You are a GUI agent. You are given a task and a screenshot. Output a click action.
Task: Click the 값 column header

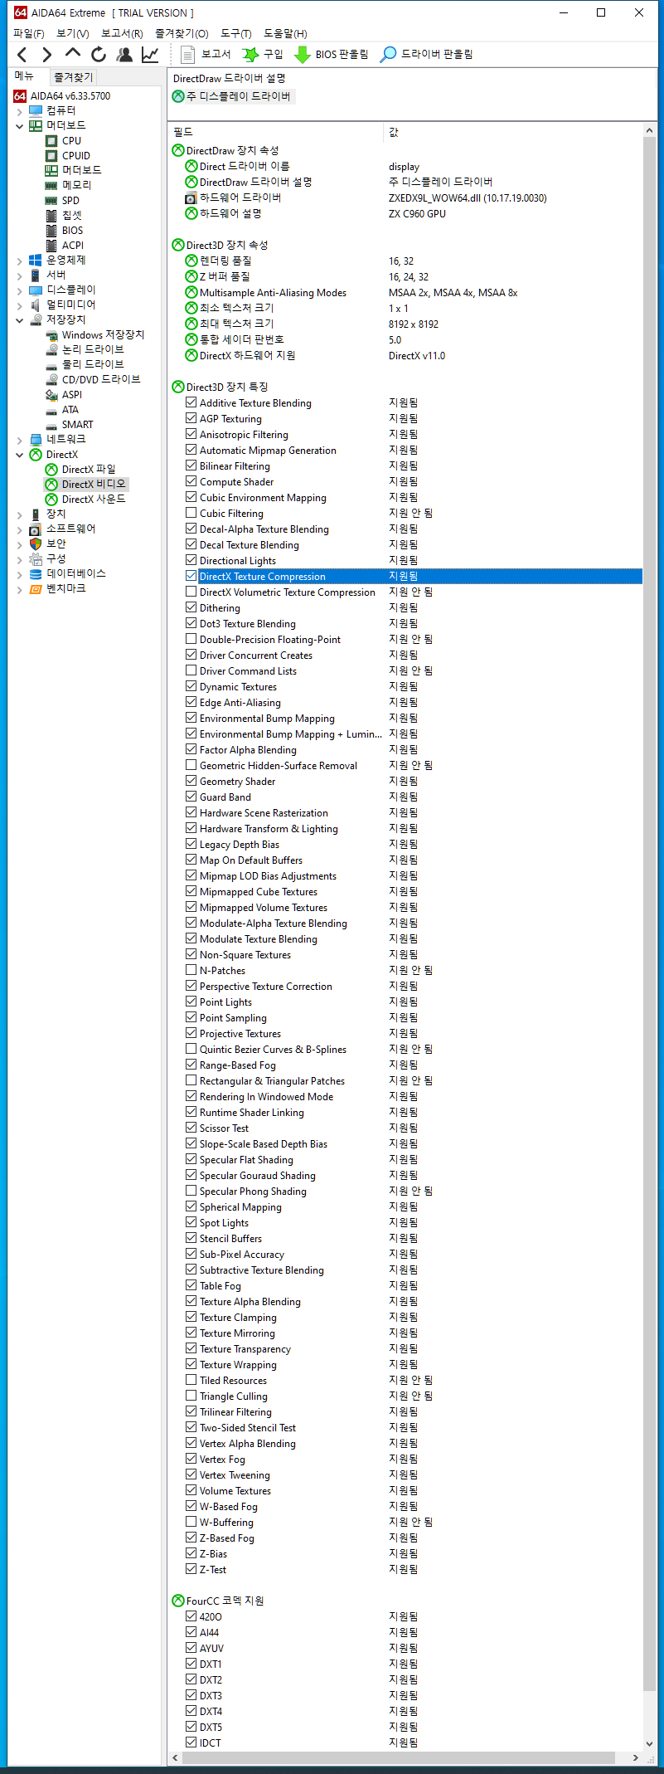tap(513, 133)
